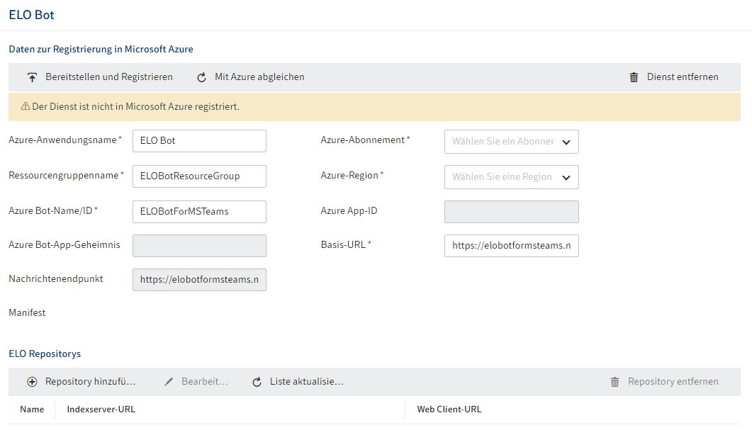Click the Azure Bot-App-Geheimnis field

tap(199, 246)
